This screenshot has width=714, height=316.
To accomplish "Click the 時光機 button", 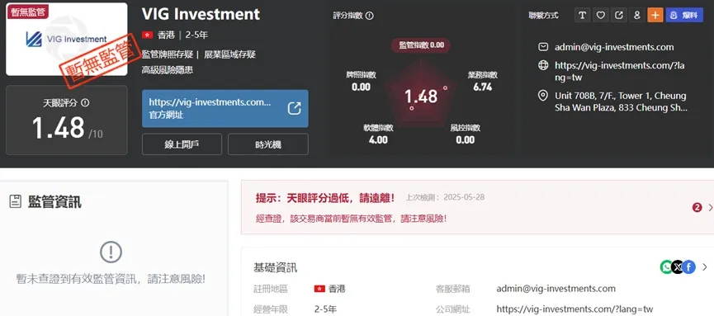I will tap(268, 144).
